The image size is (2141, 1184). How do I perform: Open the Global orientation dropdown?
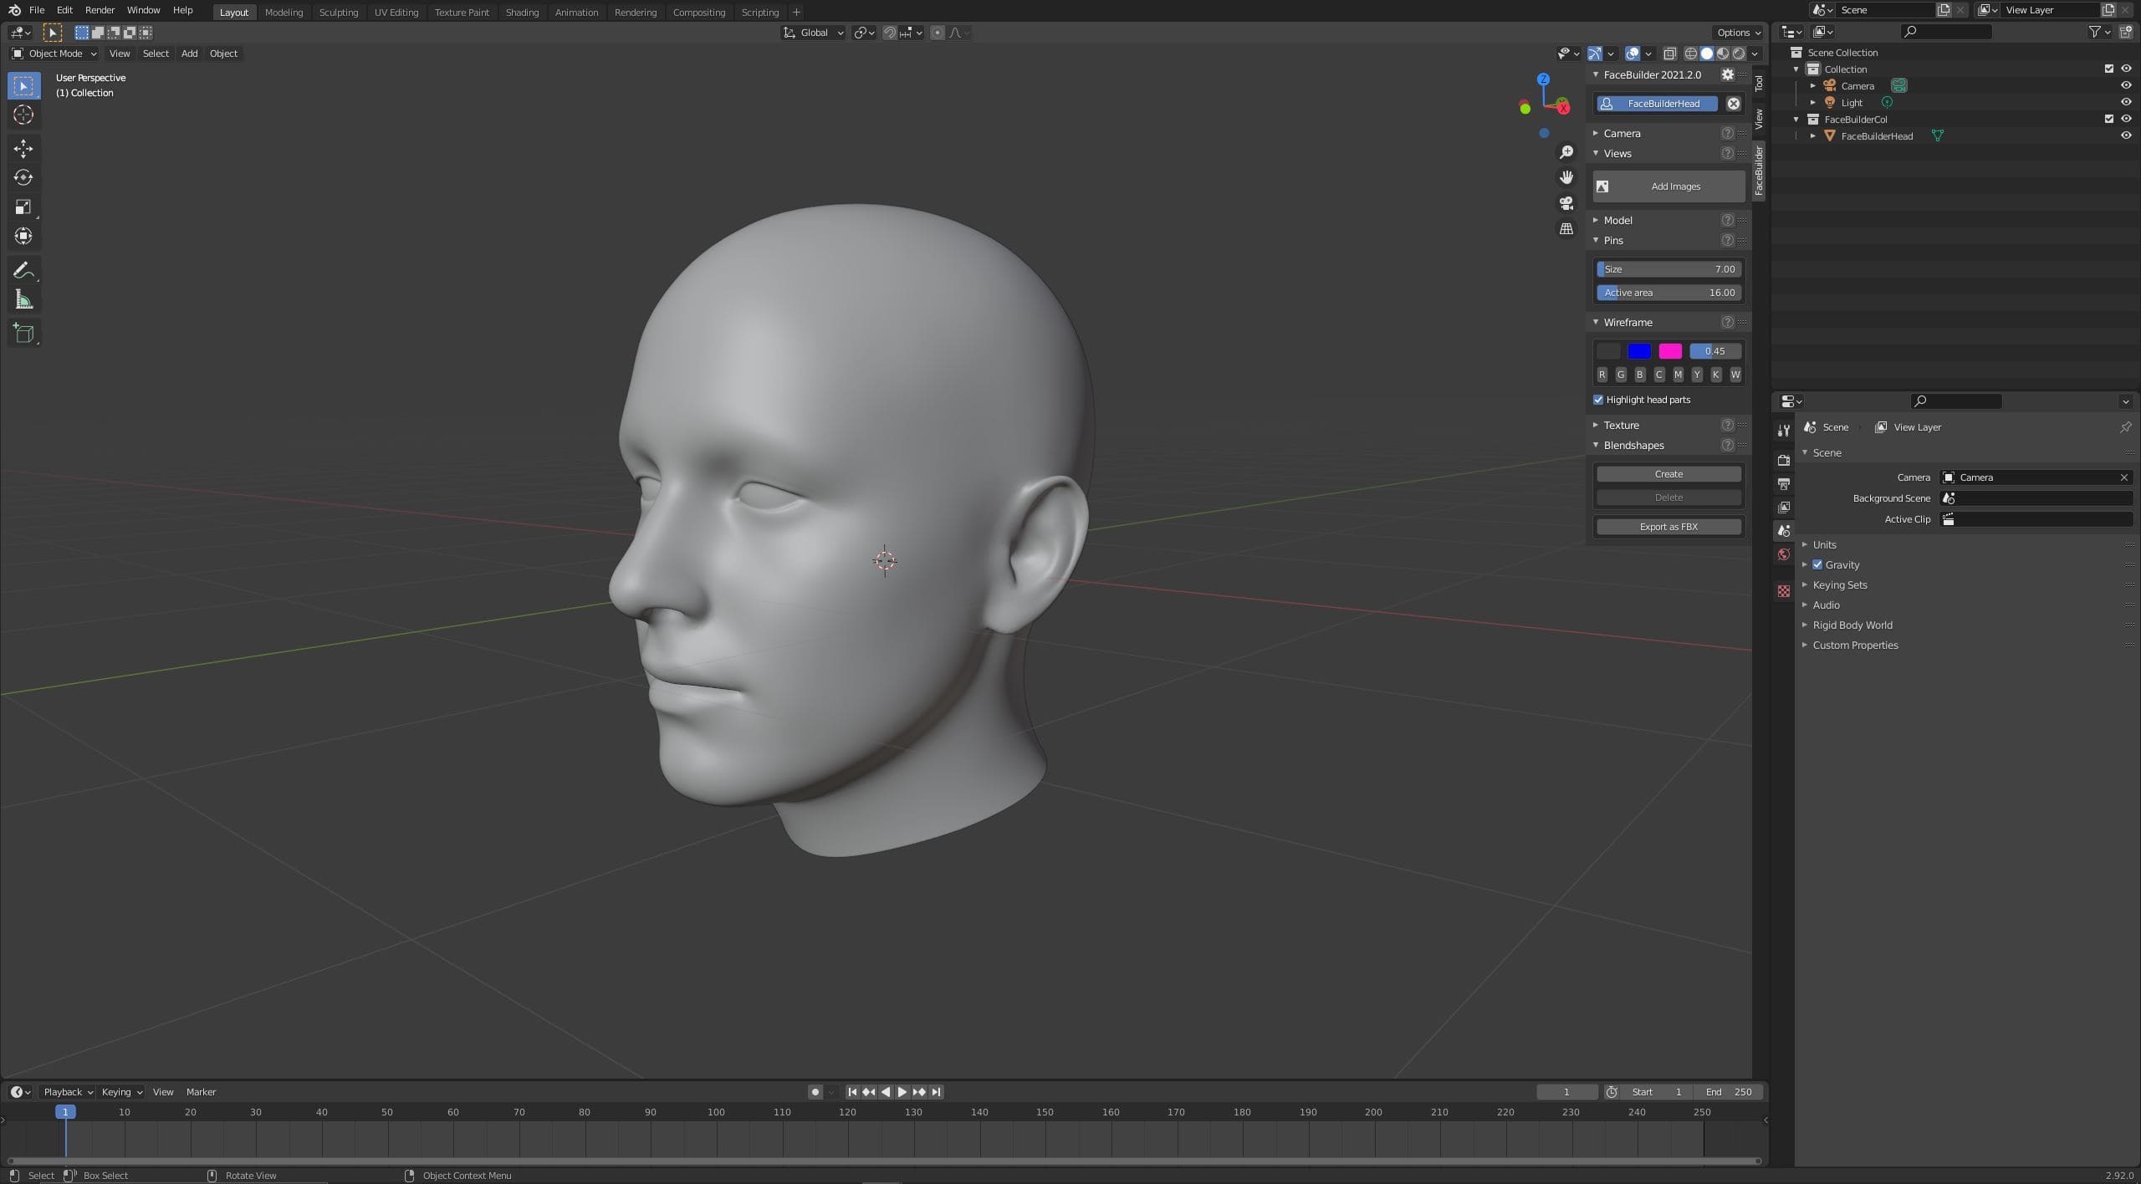(813, 33)
